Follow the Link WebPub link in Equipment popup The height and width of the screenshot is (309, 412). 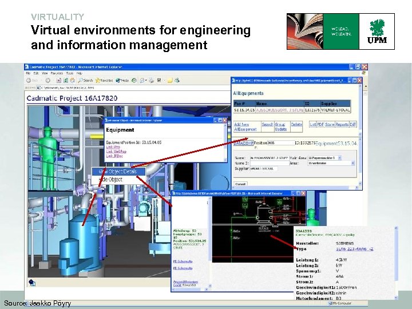click(x=116, y=152)
